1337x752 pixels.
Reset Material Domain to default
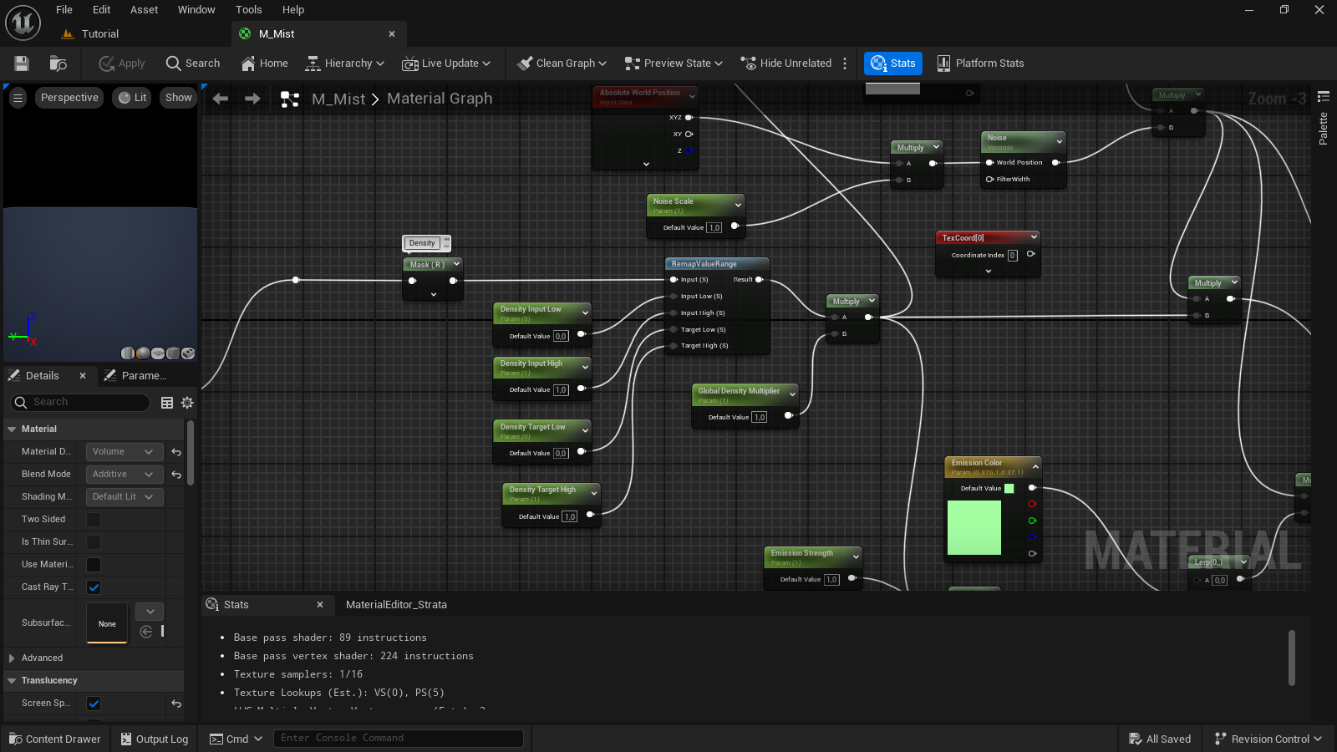point(176,452)
